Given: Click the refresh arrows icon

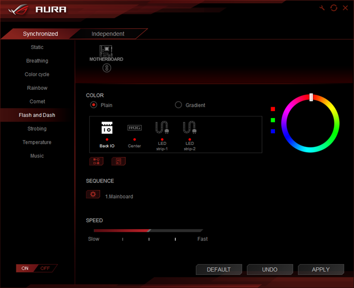Looking at the screenshot, I should pos(334,8).
